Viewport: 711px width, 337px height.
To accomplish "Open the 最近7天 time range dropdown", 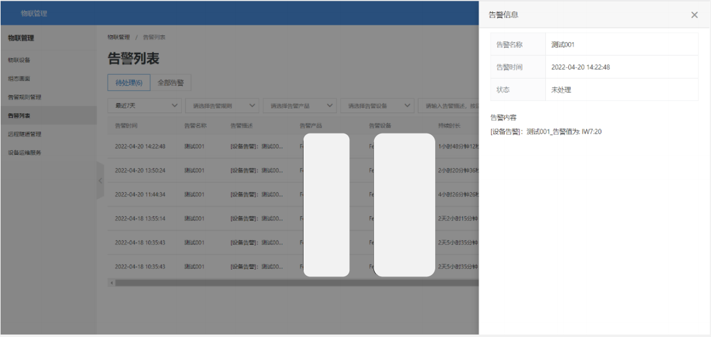I will pyautogui.click(x=145, y=106).
